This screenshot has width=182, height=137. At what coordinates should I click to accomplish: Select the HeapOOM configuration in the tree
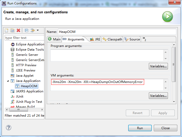click(27, 86)
